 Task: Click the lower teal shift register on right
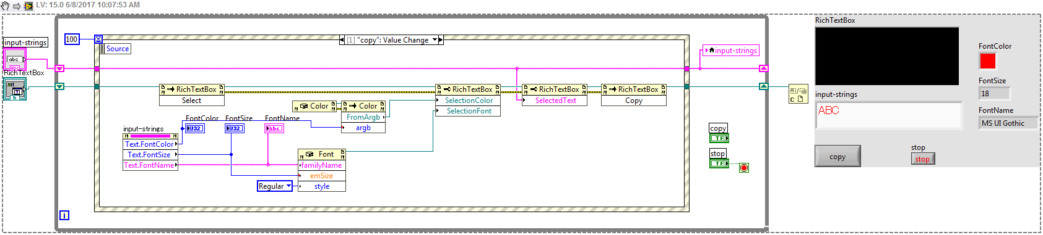pyautogui.click(x=763, y=86)
